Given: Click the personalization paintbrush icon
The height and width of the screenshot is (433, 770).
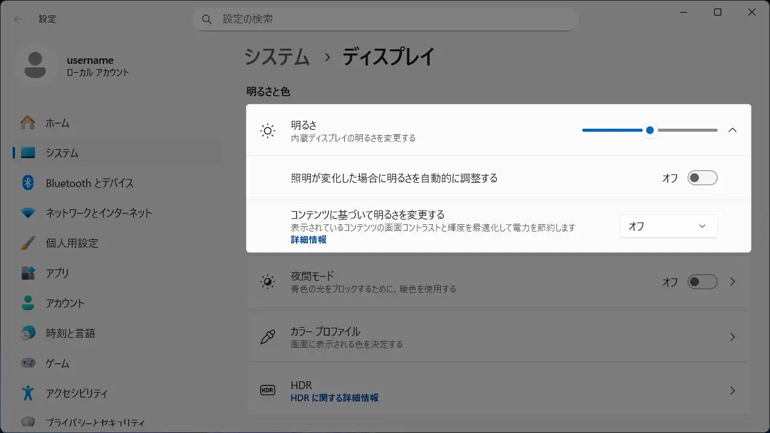Looking at the screenshot, I should click(28, 243).
